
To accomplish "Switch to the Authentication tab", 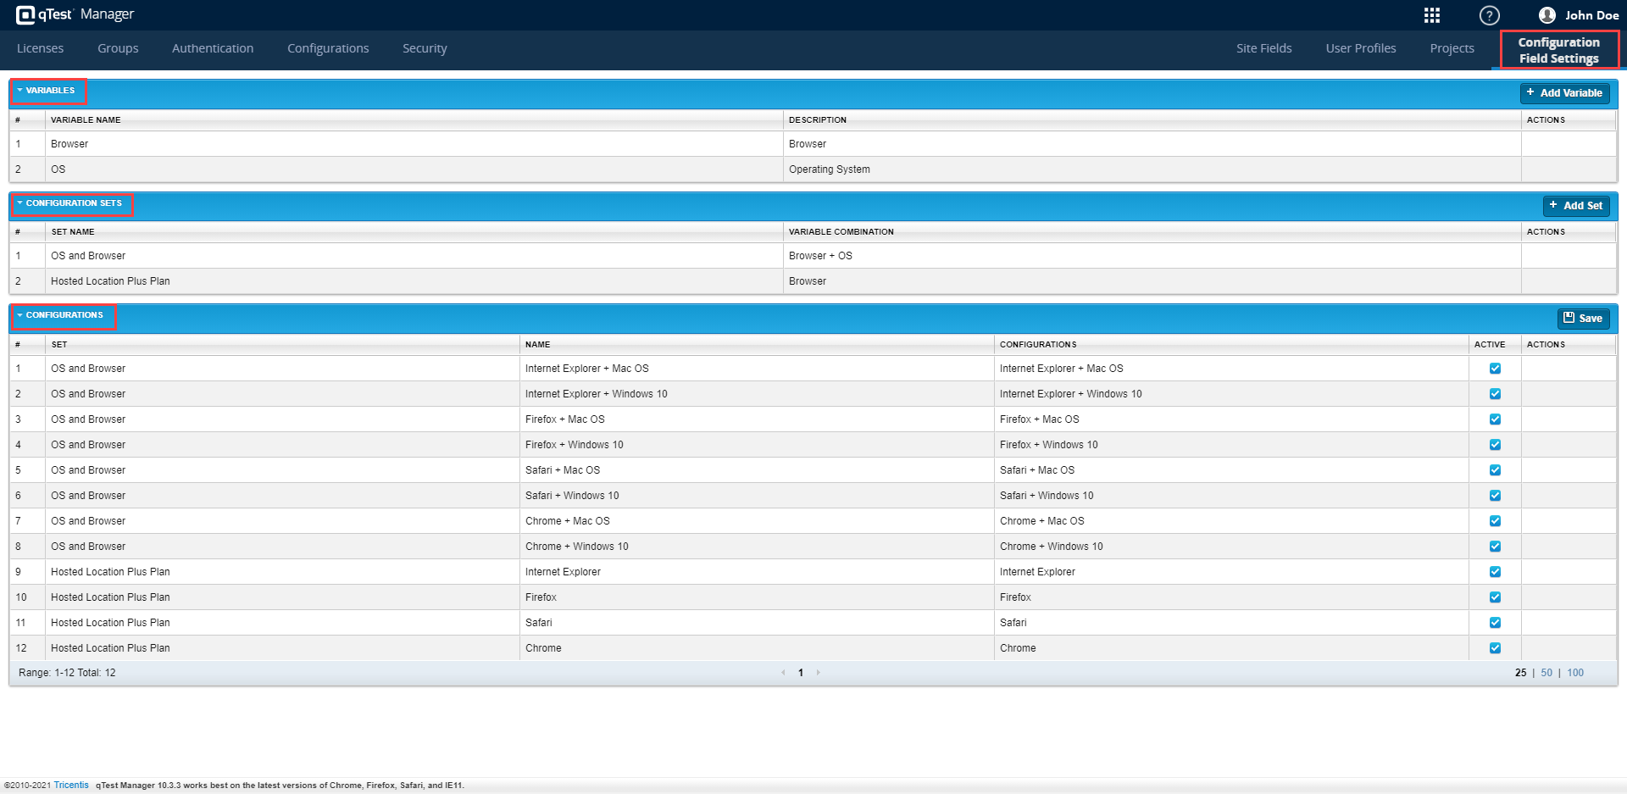I will click(213, 48).
